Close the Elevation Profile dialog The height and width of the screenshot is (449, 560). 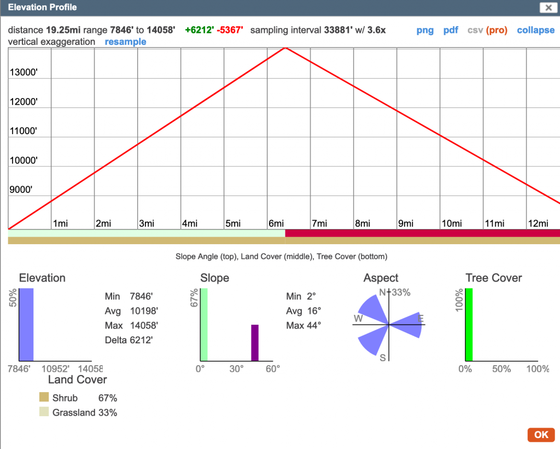tap(547, 8)
